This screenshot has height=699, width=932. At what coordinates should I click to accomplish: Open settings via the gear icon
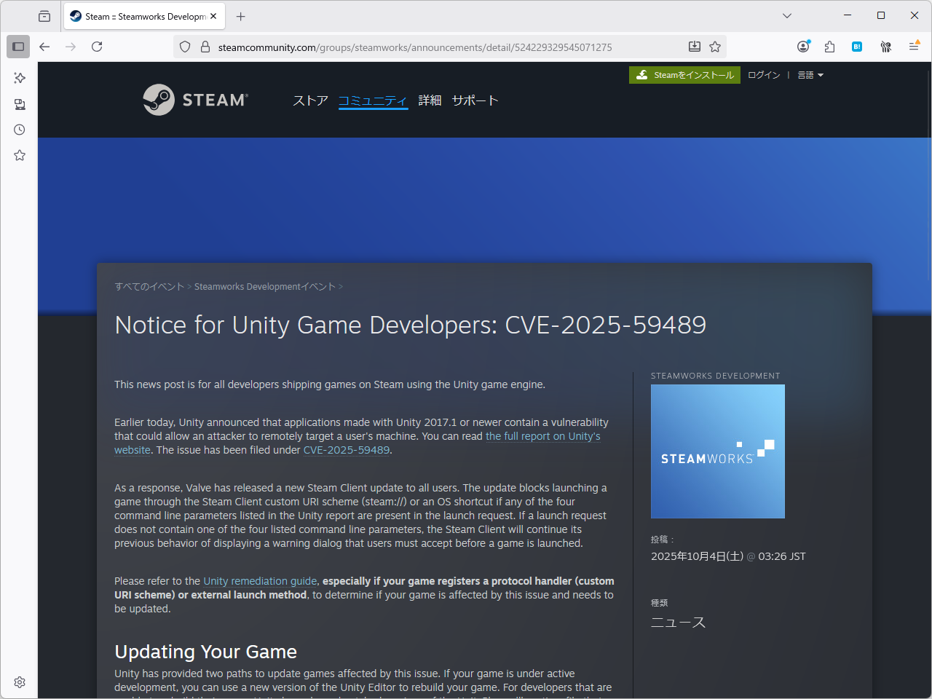(x=19, y=682)
